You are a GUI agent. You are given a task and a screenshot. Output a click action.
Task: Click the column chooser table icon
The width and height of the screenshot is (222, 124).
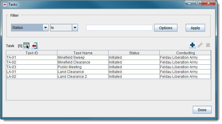point(26,46)
